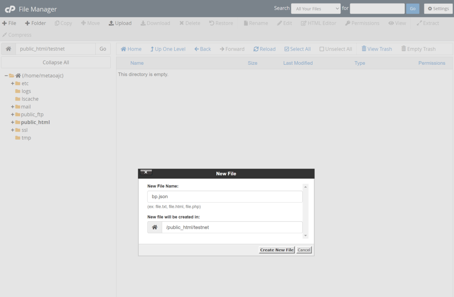Click the View eye toolbar item

397,23
